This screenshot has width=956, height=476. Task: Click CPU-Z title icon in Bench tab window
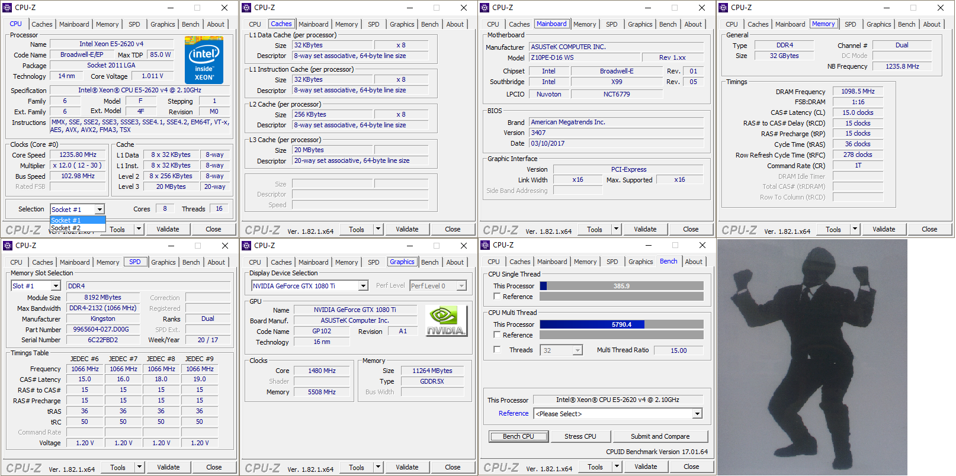(485, 245)
